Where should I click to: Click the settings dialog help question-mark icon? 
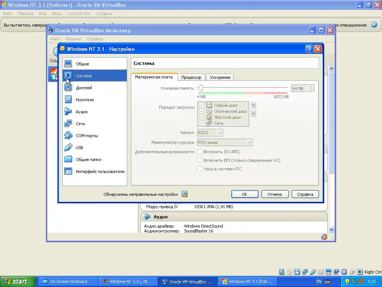pos(309,49)
